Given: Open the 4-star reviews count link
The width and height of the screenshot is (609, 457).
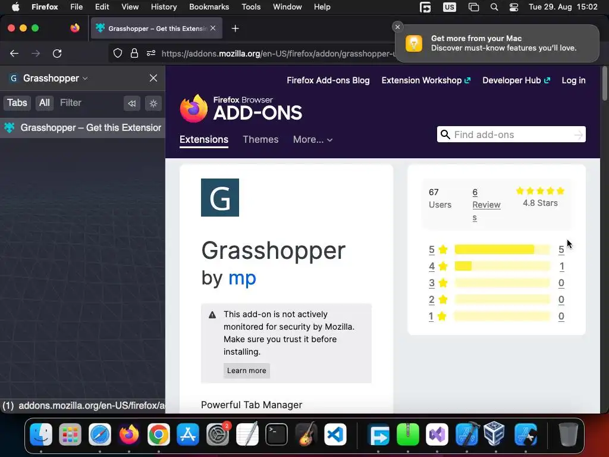Looking at the screenshot, I should click(x=561, y=266).
